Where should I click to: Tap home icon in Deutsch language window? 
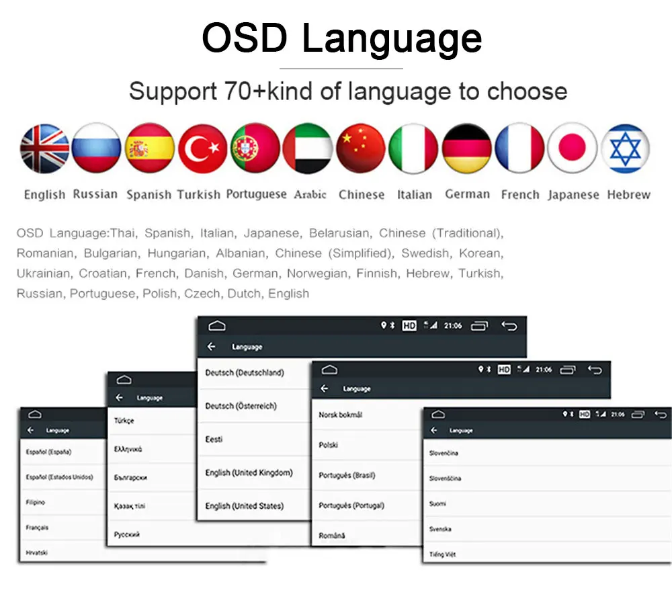tap(217, 326)
